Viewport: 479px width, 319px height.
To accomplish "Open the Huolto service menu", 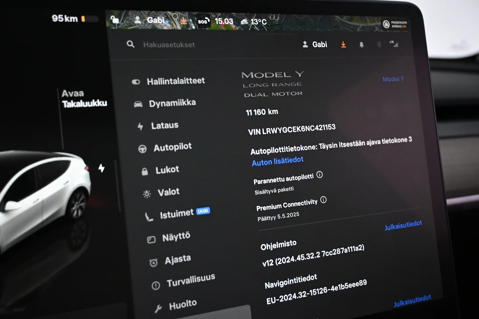I will [176, 305].
